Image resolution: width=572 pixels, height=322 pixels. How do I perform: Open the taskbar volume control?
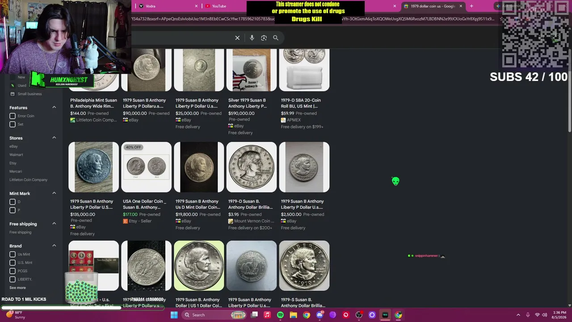click(544, 315)
